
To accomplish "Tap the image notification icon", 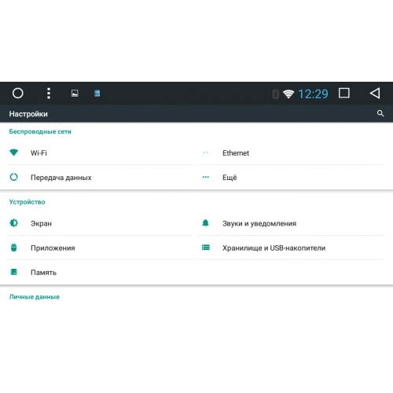I will pyautogui.click(x=75, y=94).
